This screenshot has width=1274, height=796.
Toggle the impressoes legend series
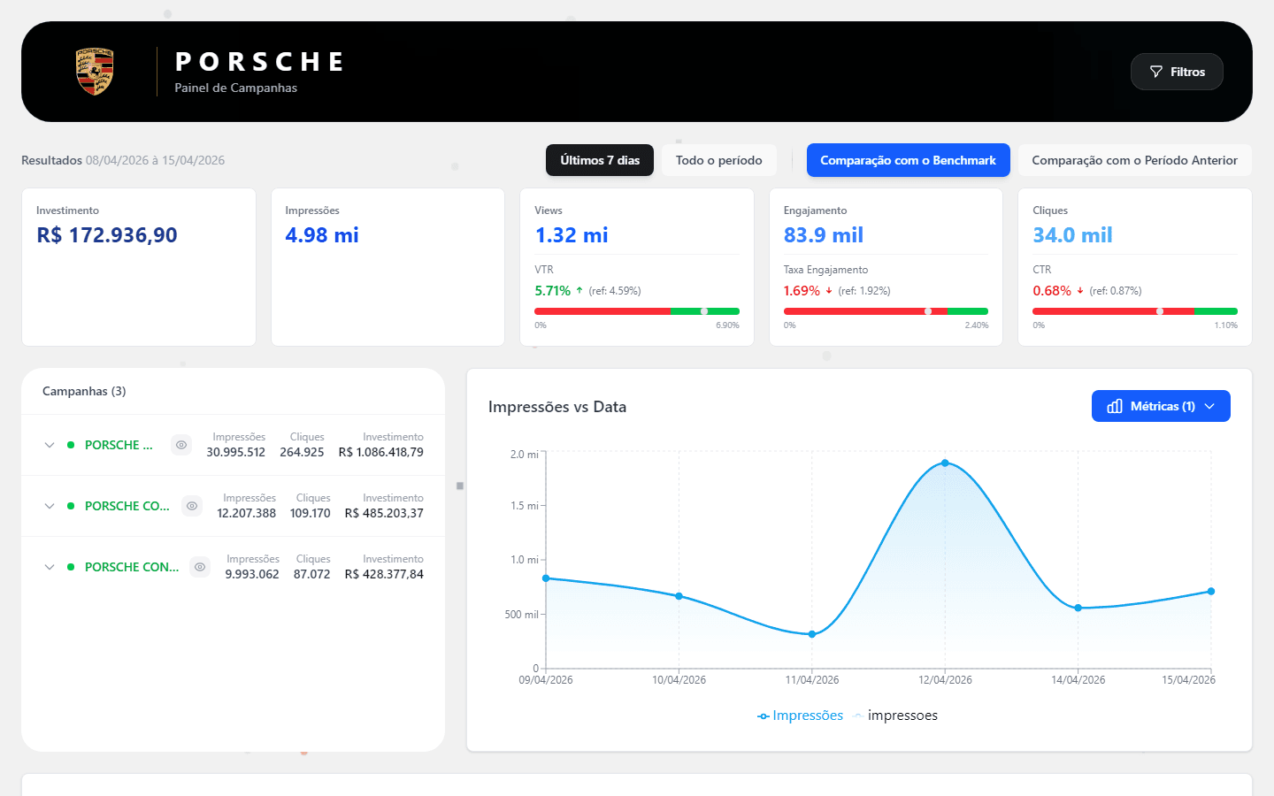click(894, 716)
